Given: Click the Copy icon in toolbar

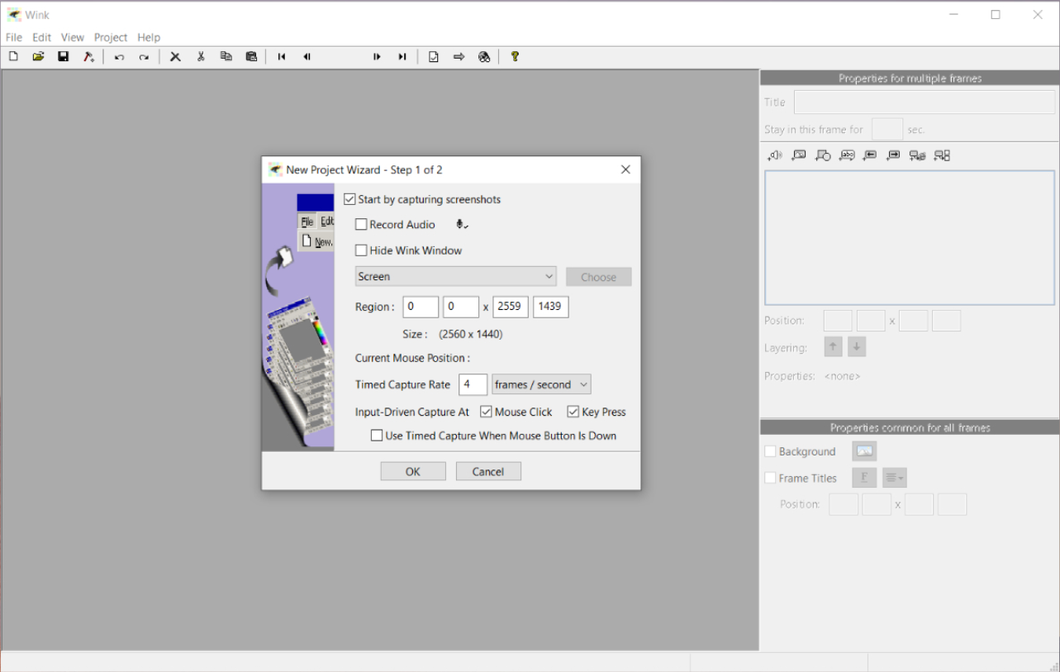Looking at the screenshot, I should coord(226,56).
